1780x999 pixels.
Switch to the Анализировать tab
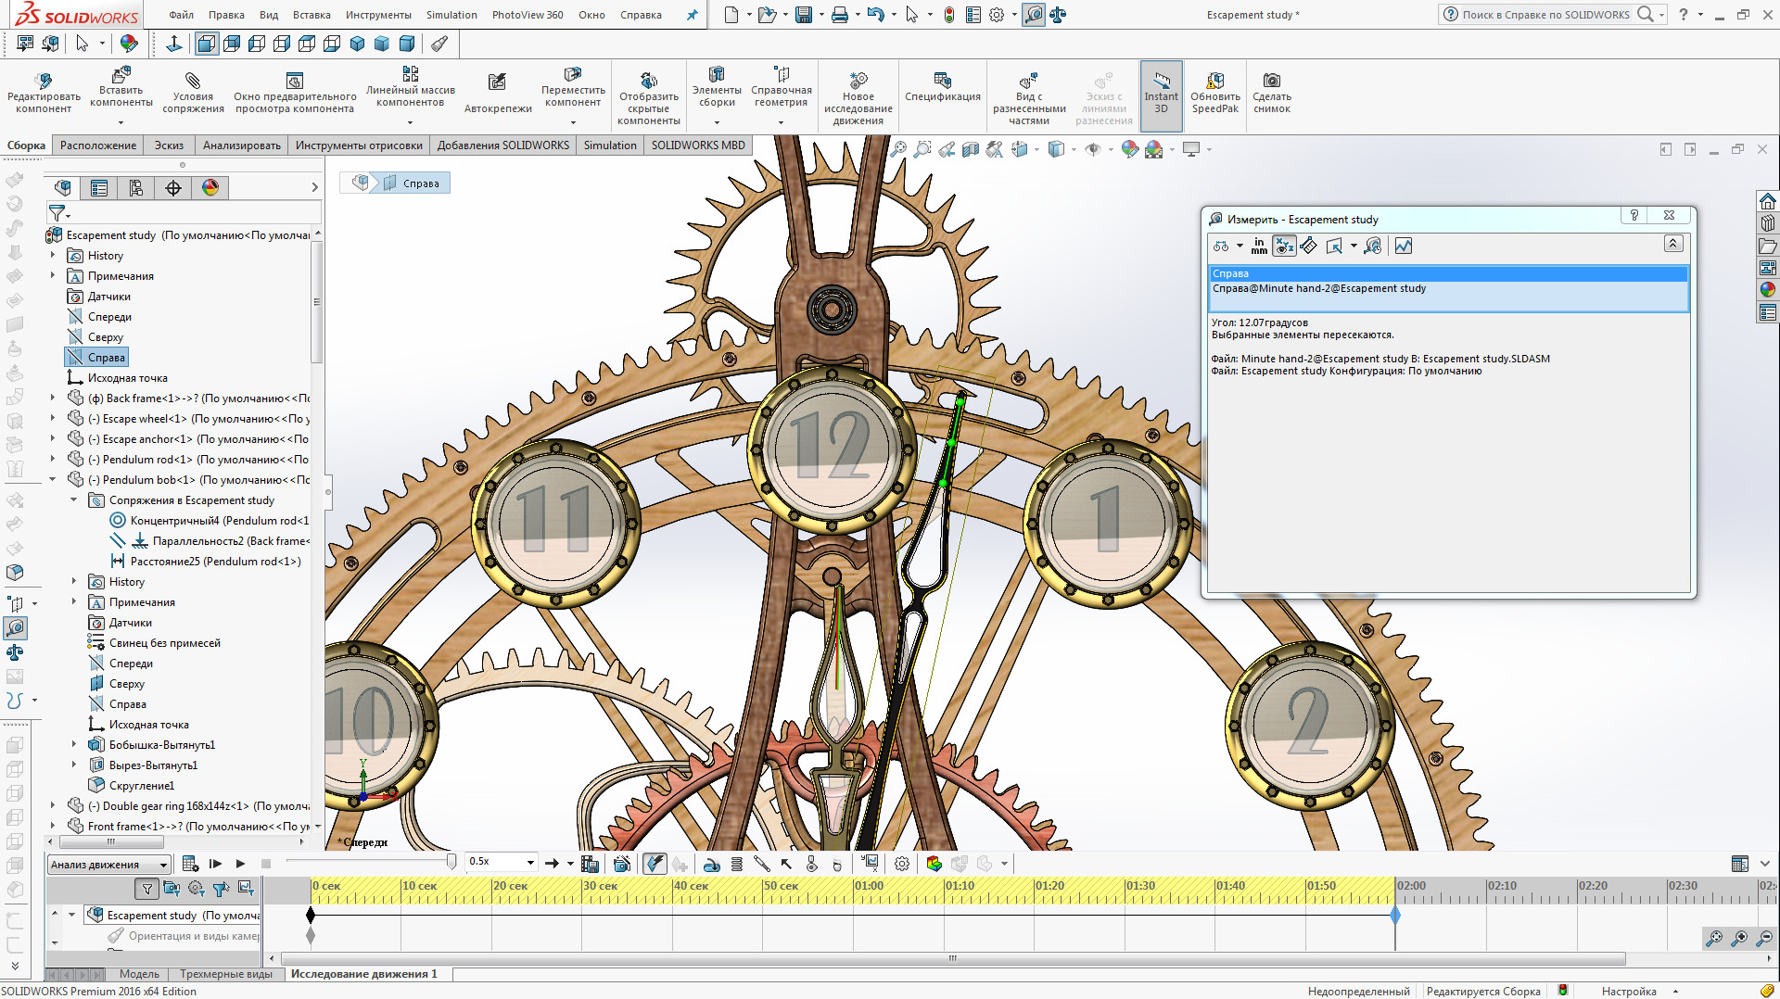pos(241,145)
